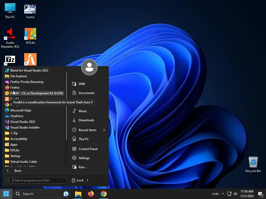
Task: Open the Downloads folder link
Action: 88,120
